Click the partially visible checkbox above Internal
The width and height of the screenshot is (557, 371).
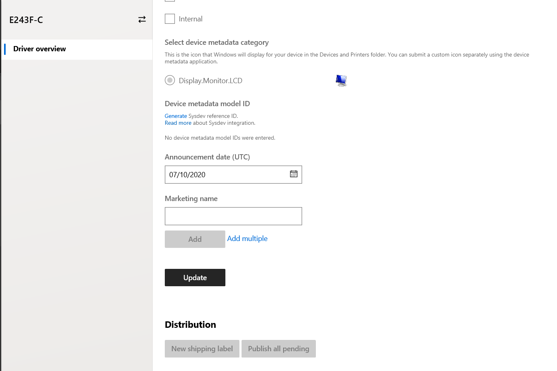(x=170, y=1)
